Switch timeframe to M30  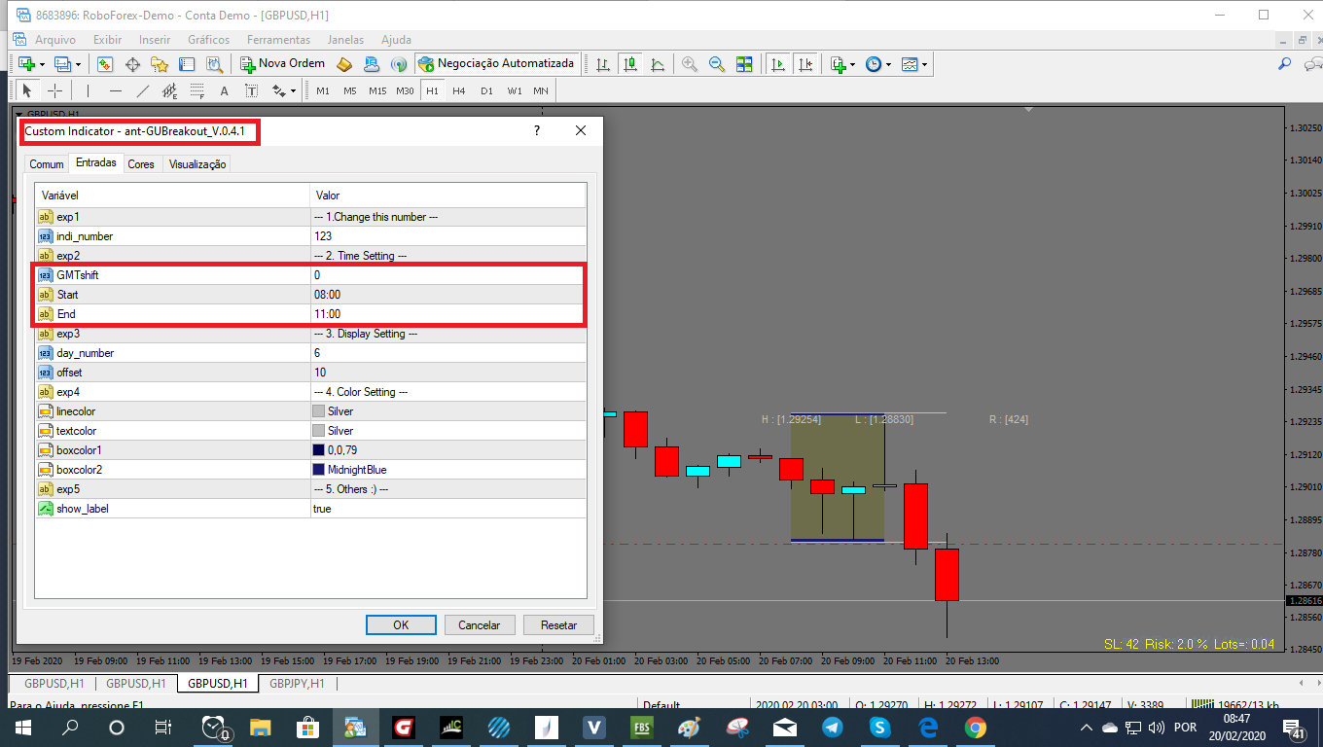tap(406, 90)
